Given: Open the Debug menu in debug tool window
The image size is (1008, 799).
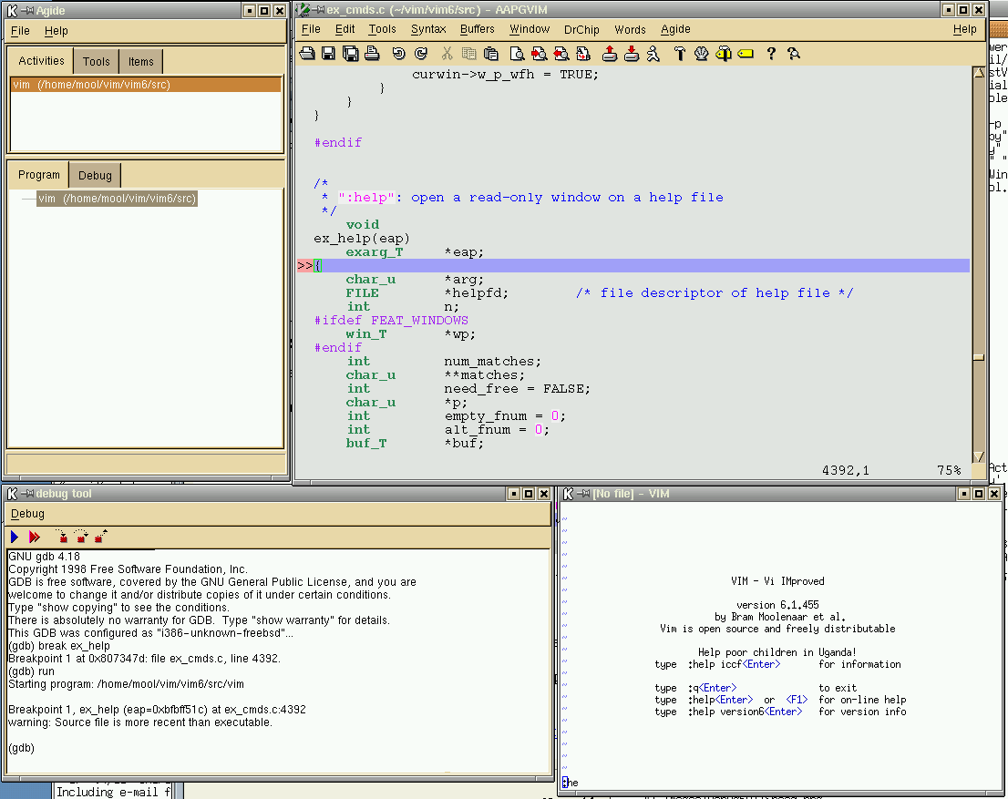Looking at the screenshot, I should click(27, 514).
